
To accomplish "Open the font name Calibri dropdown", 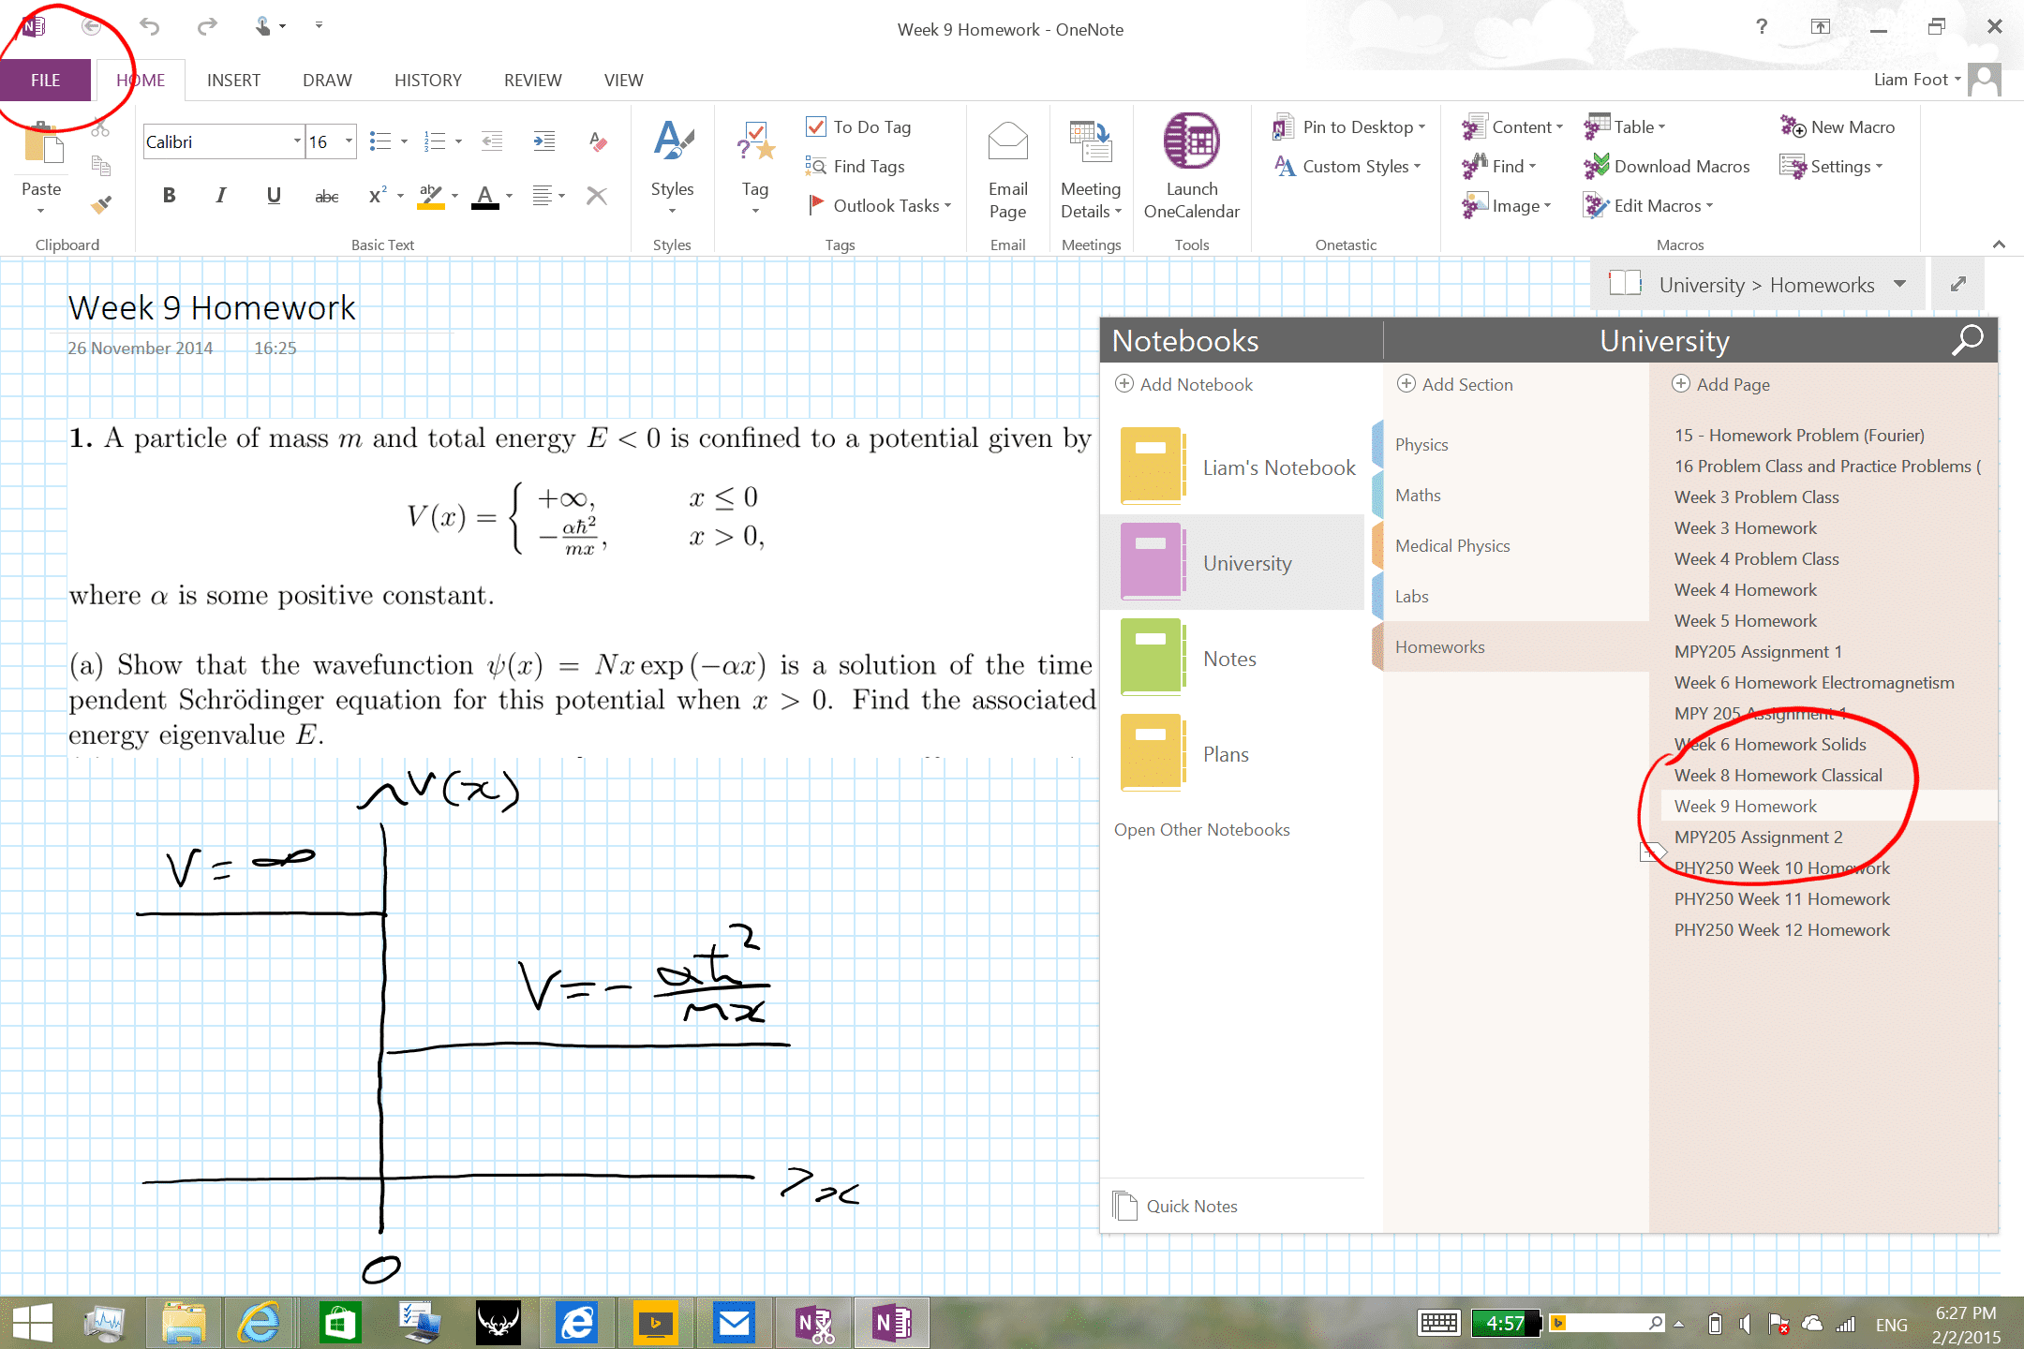I will tap(297, 141).
